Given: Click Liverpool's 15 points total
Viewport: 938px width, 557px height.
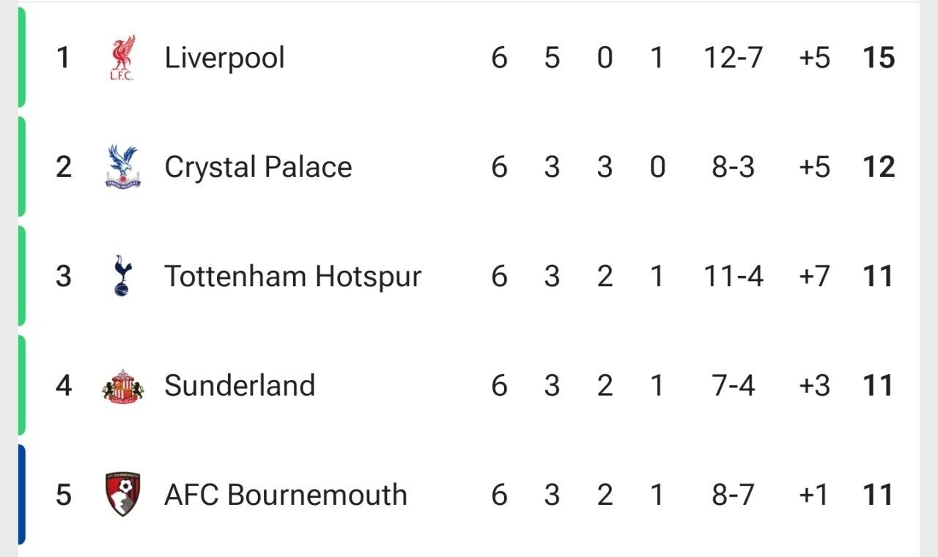Looking at the screenshot, I should click(x=878, y=58).
